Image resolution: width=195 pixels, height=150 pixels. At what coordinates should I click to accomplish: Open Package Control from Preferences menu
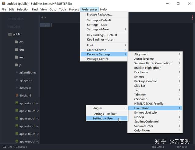[104, 59]
